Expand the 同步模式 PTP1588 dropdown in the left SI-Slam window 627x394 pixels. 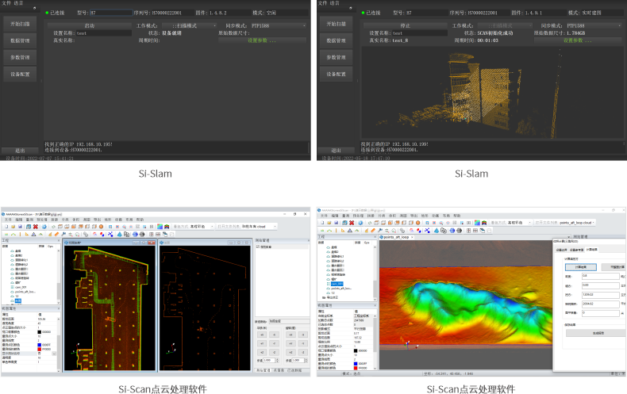[x=278, y=25]
